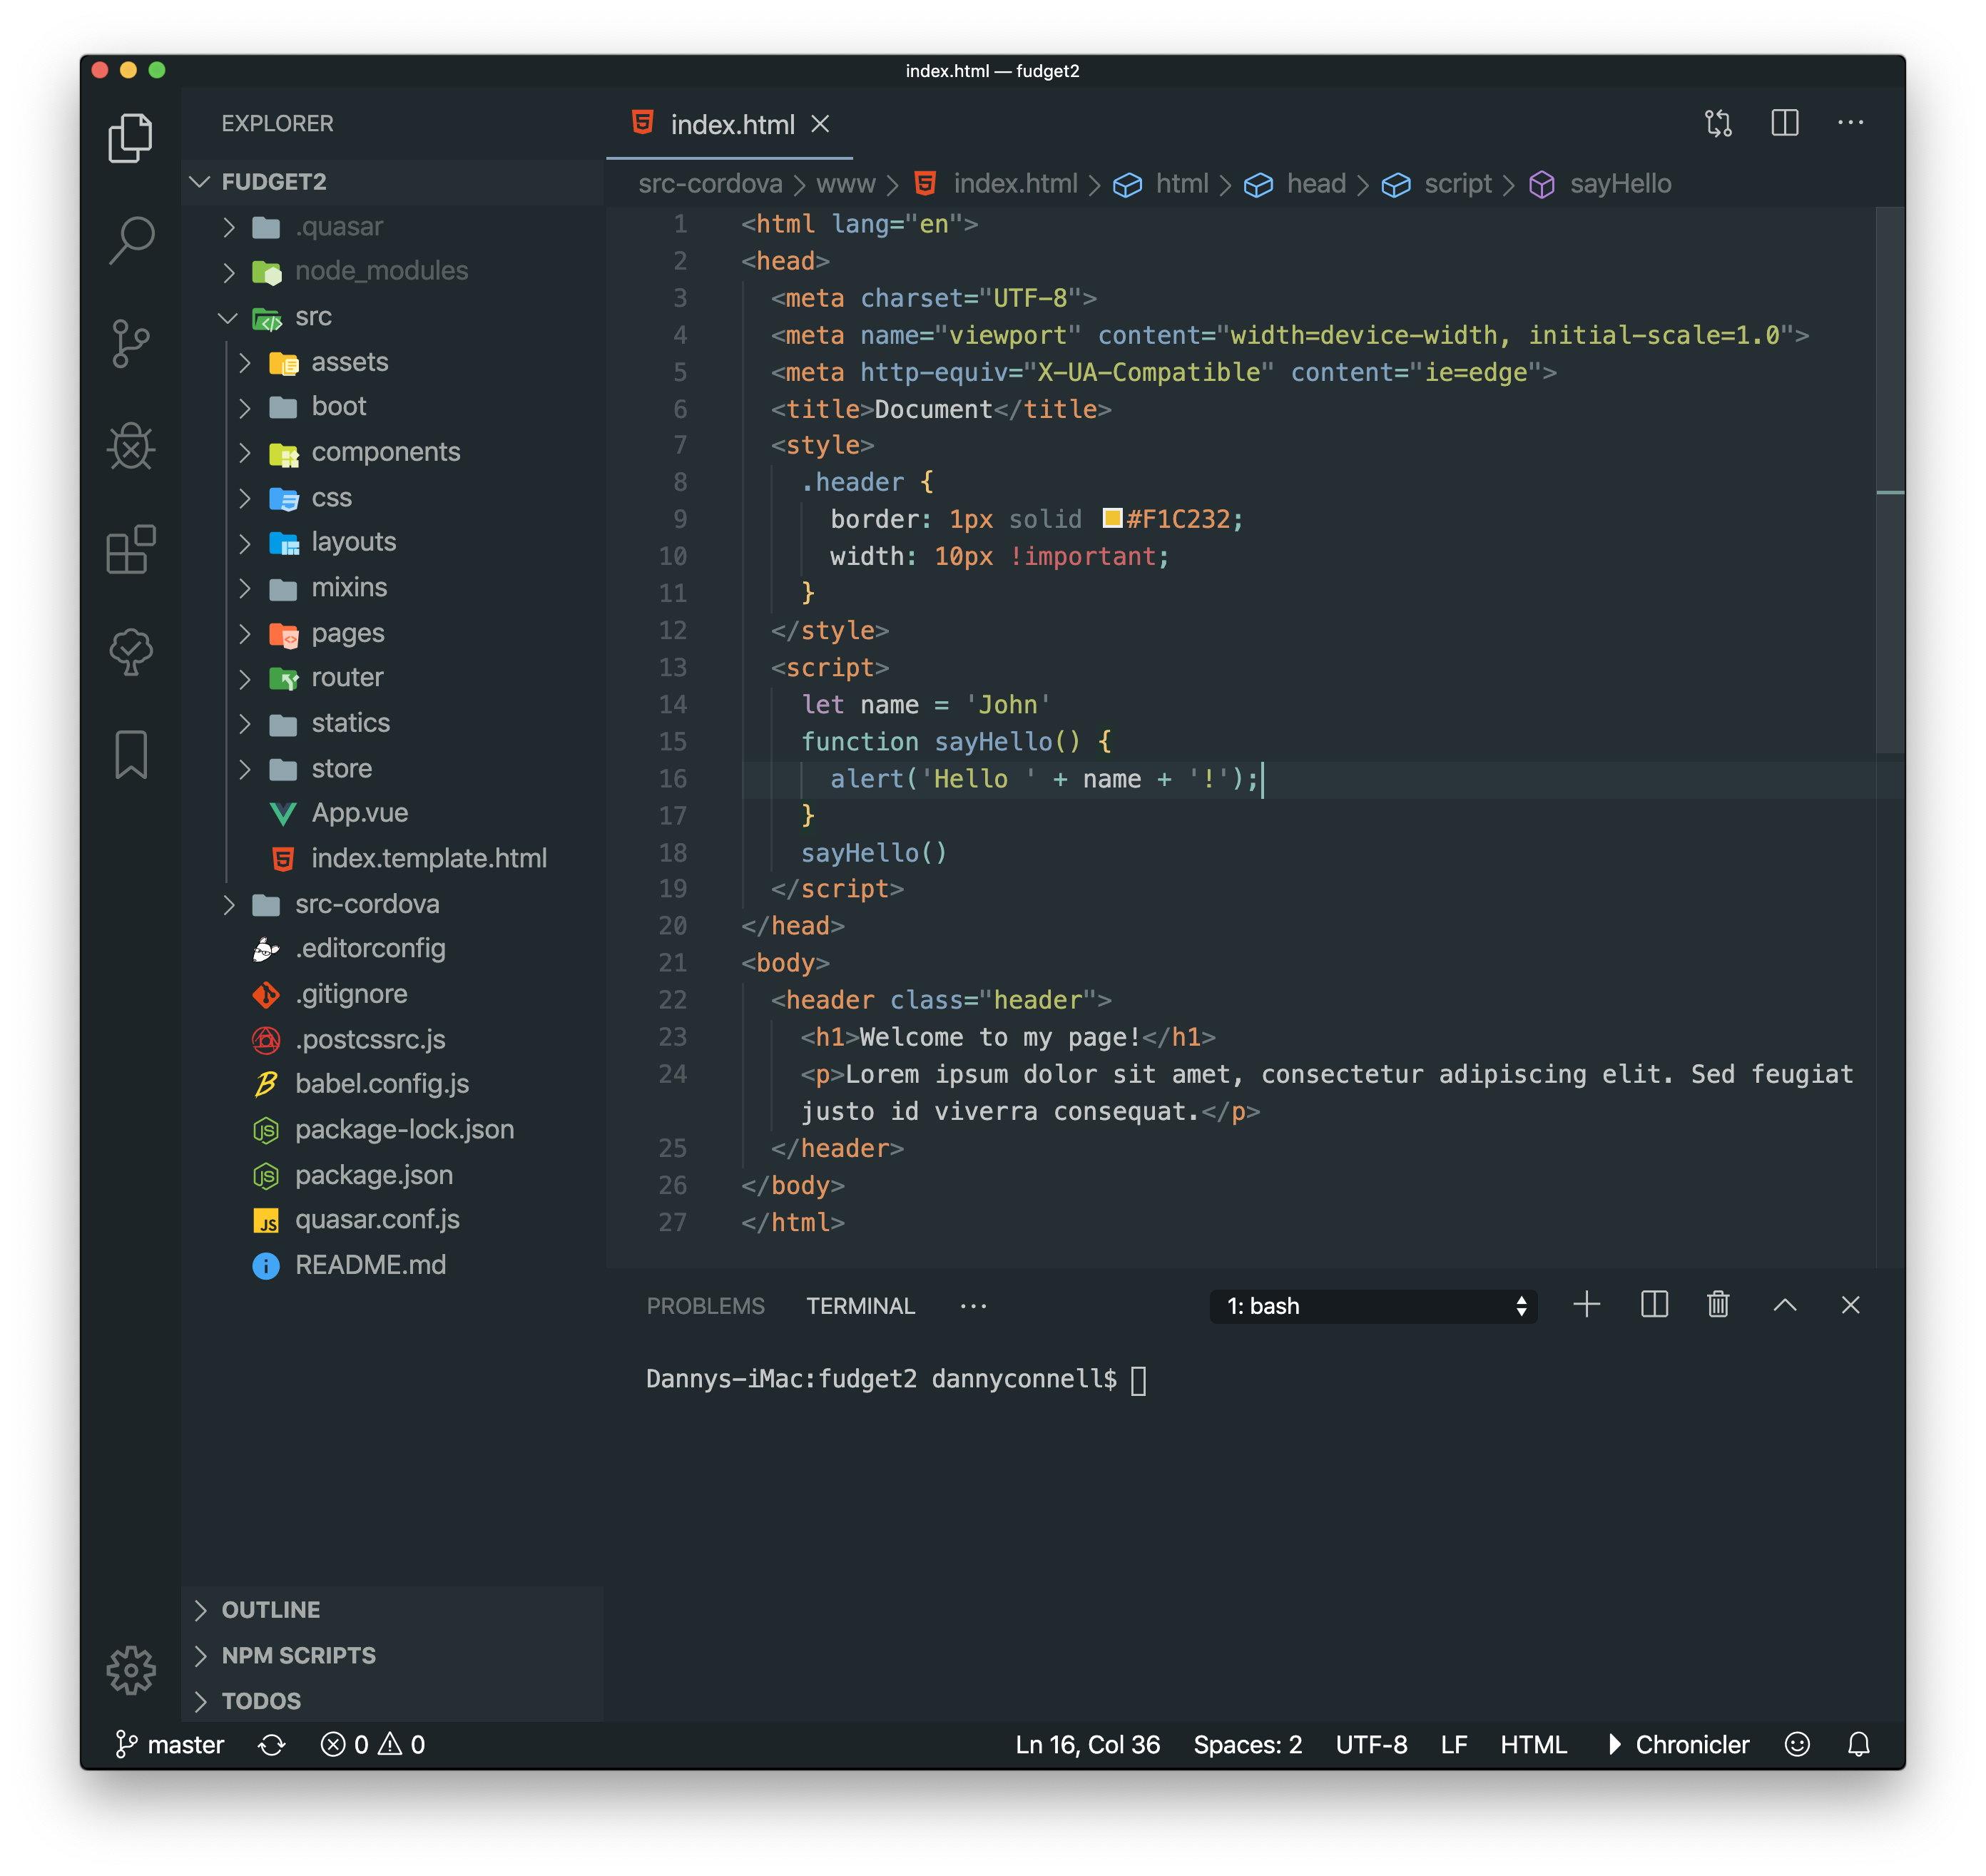Open the Debug view icon
The width and height of the screenshot is (1986, 1876).
131,446
